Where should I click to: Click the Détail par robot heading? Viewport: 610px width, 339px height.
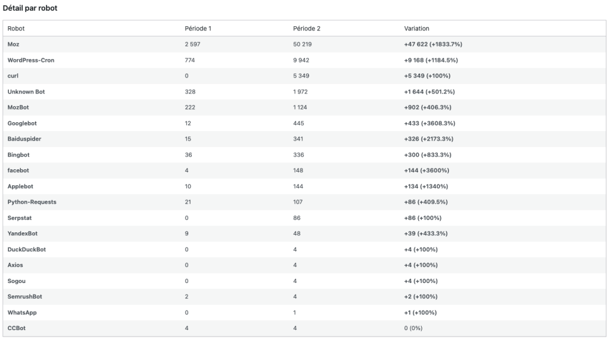pos(30,8)
